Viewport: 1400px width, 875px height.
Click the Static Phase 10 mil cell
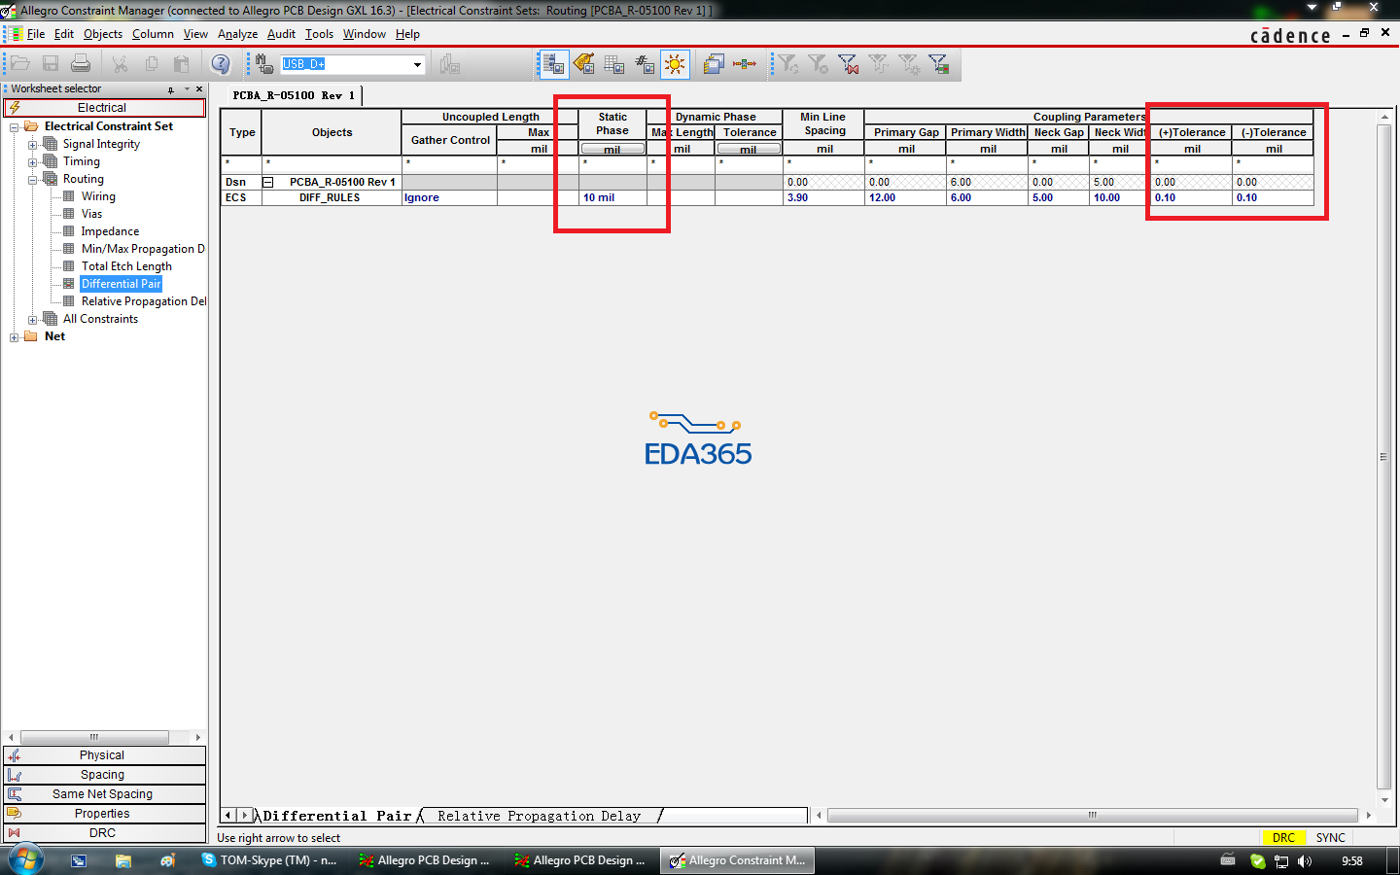(612, 197)
